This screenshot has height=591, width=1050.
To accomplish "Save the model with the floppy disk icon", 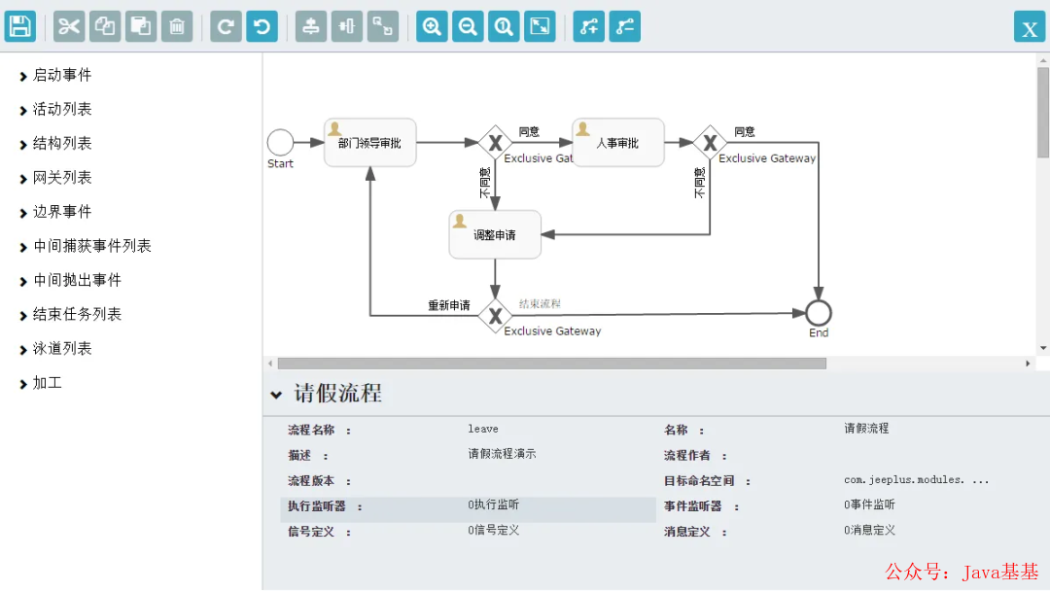I will 20,27.
